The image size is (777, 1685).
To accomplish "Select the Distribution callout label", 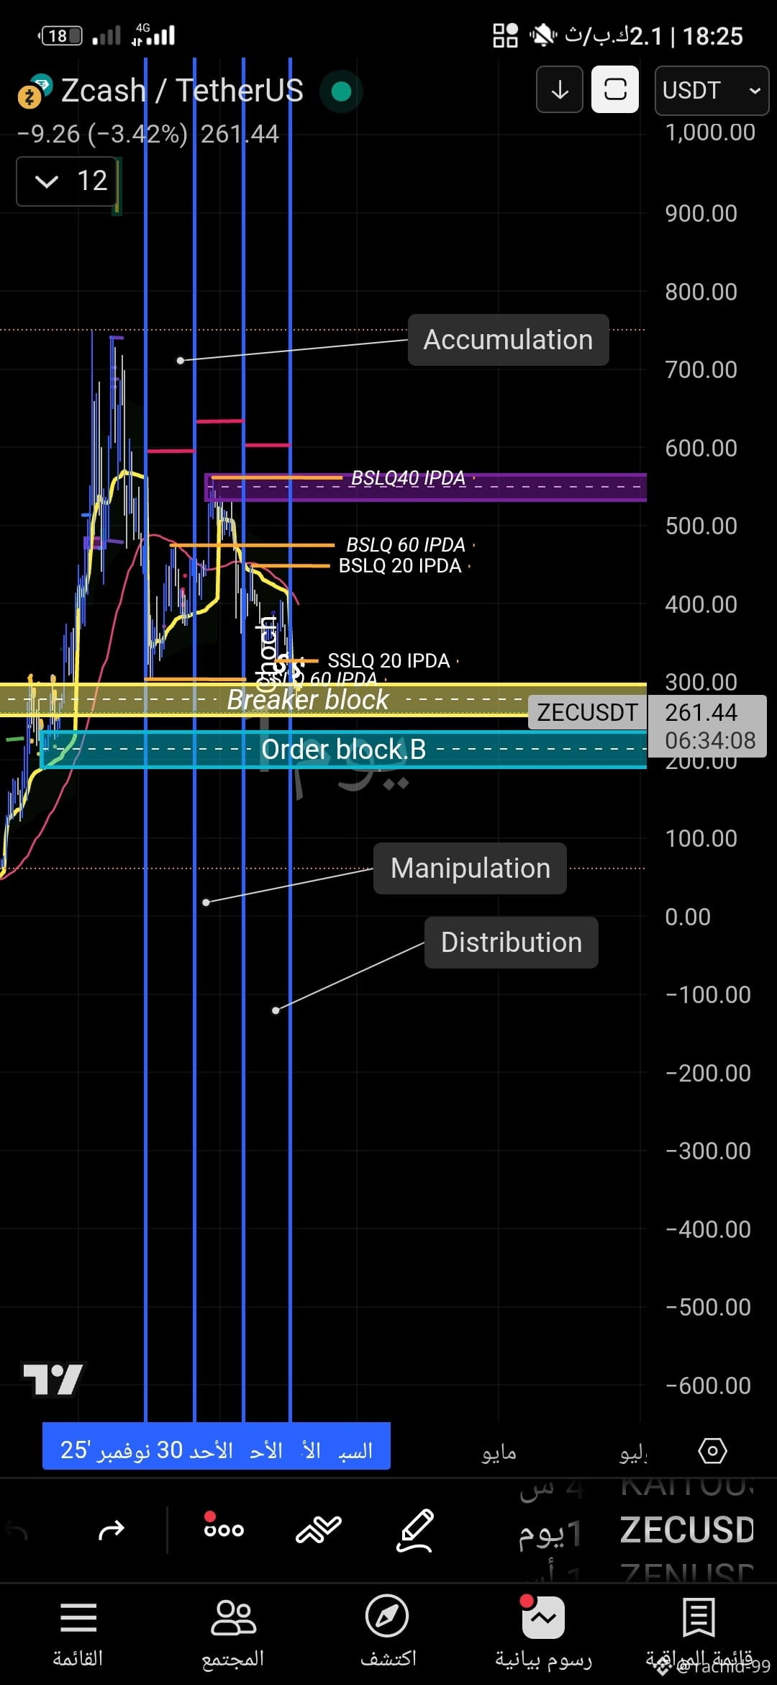I will pos(511,942).
